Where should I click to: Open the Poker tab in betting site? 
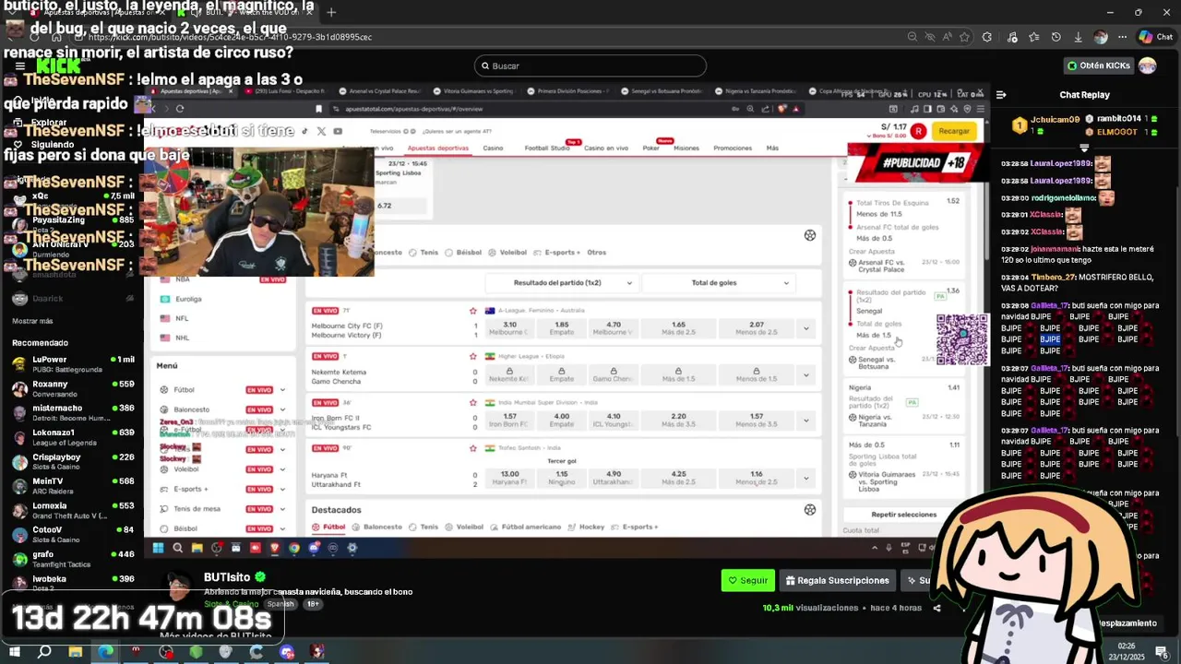tap(651, 148)
